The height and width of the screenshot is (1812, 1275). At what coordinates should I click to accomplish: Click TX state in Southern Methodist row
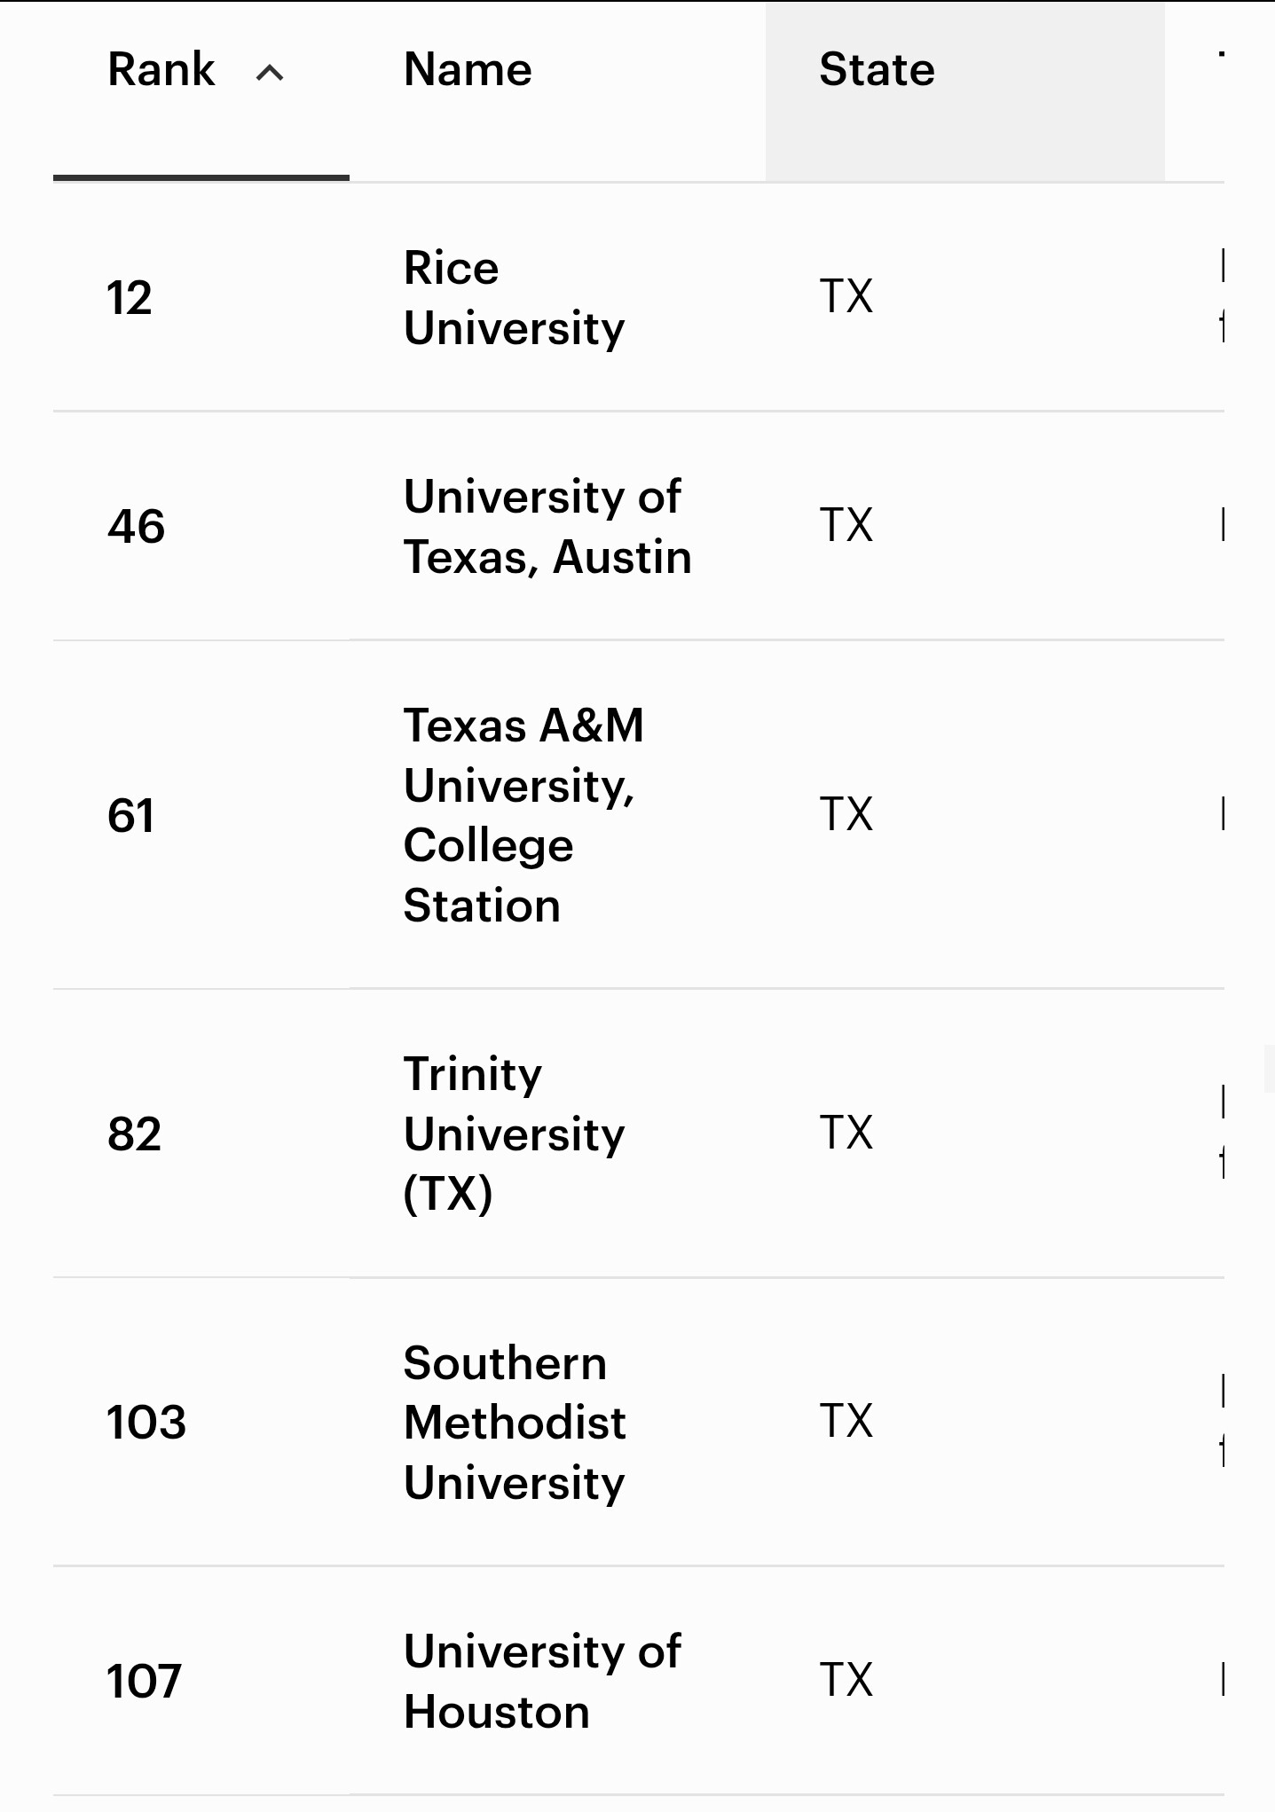coord(846,1421)
